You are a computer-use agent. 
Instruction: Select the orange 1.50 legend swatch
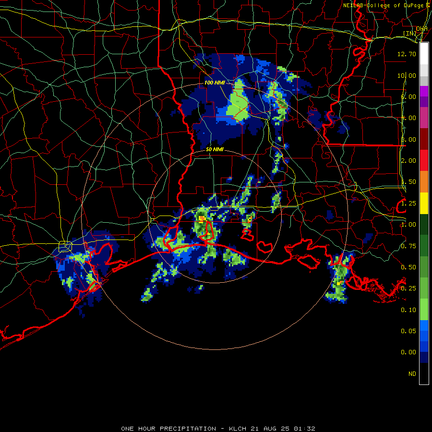click(x=424, y=182)
